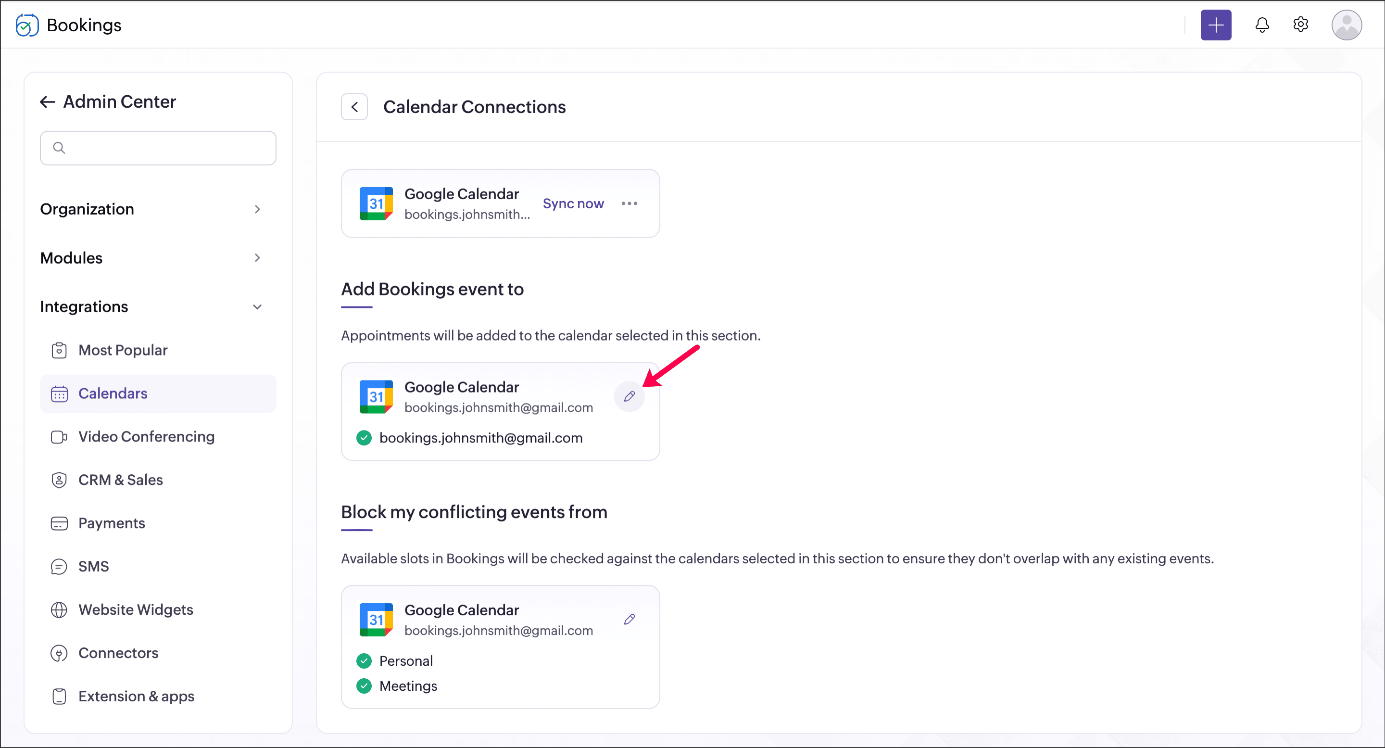
Task: Click the back chevron beside Calendar Connections
Action: tap(354, 107)
